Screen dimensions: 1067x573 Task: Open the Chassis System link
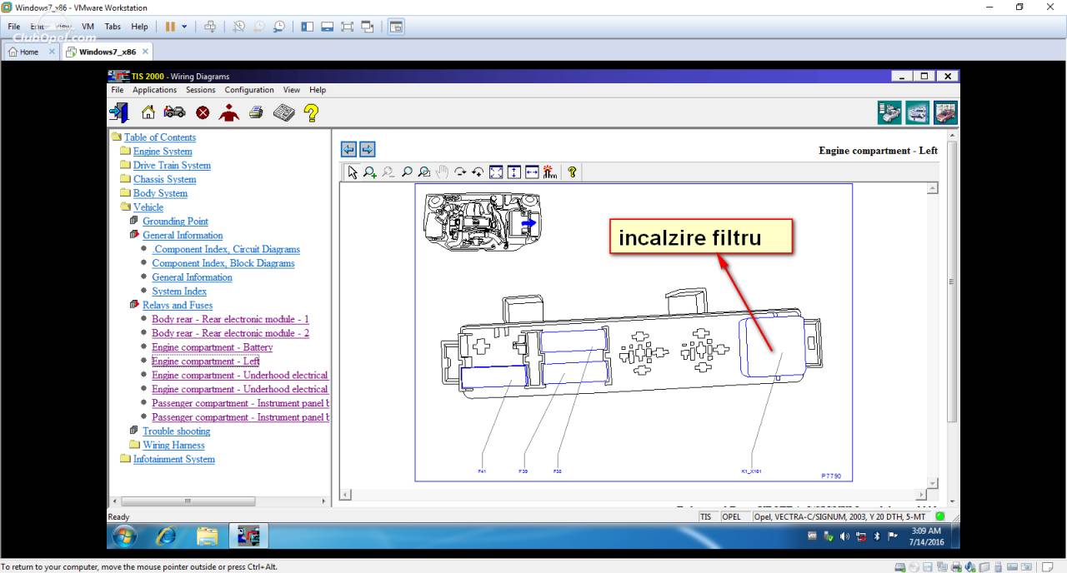tap(164, 179)
